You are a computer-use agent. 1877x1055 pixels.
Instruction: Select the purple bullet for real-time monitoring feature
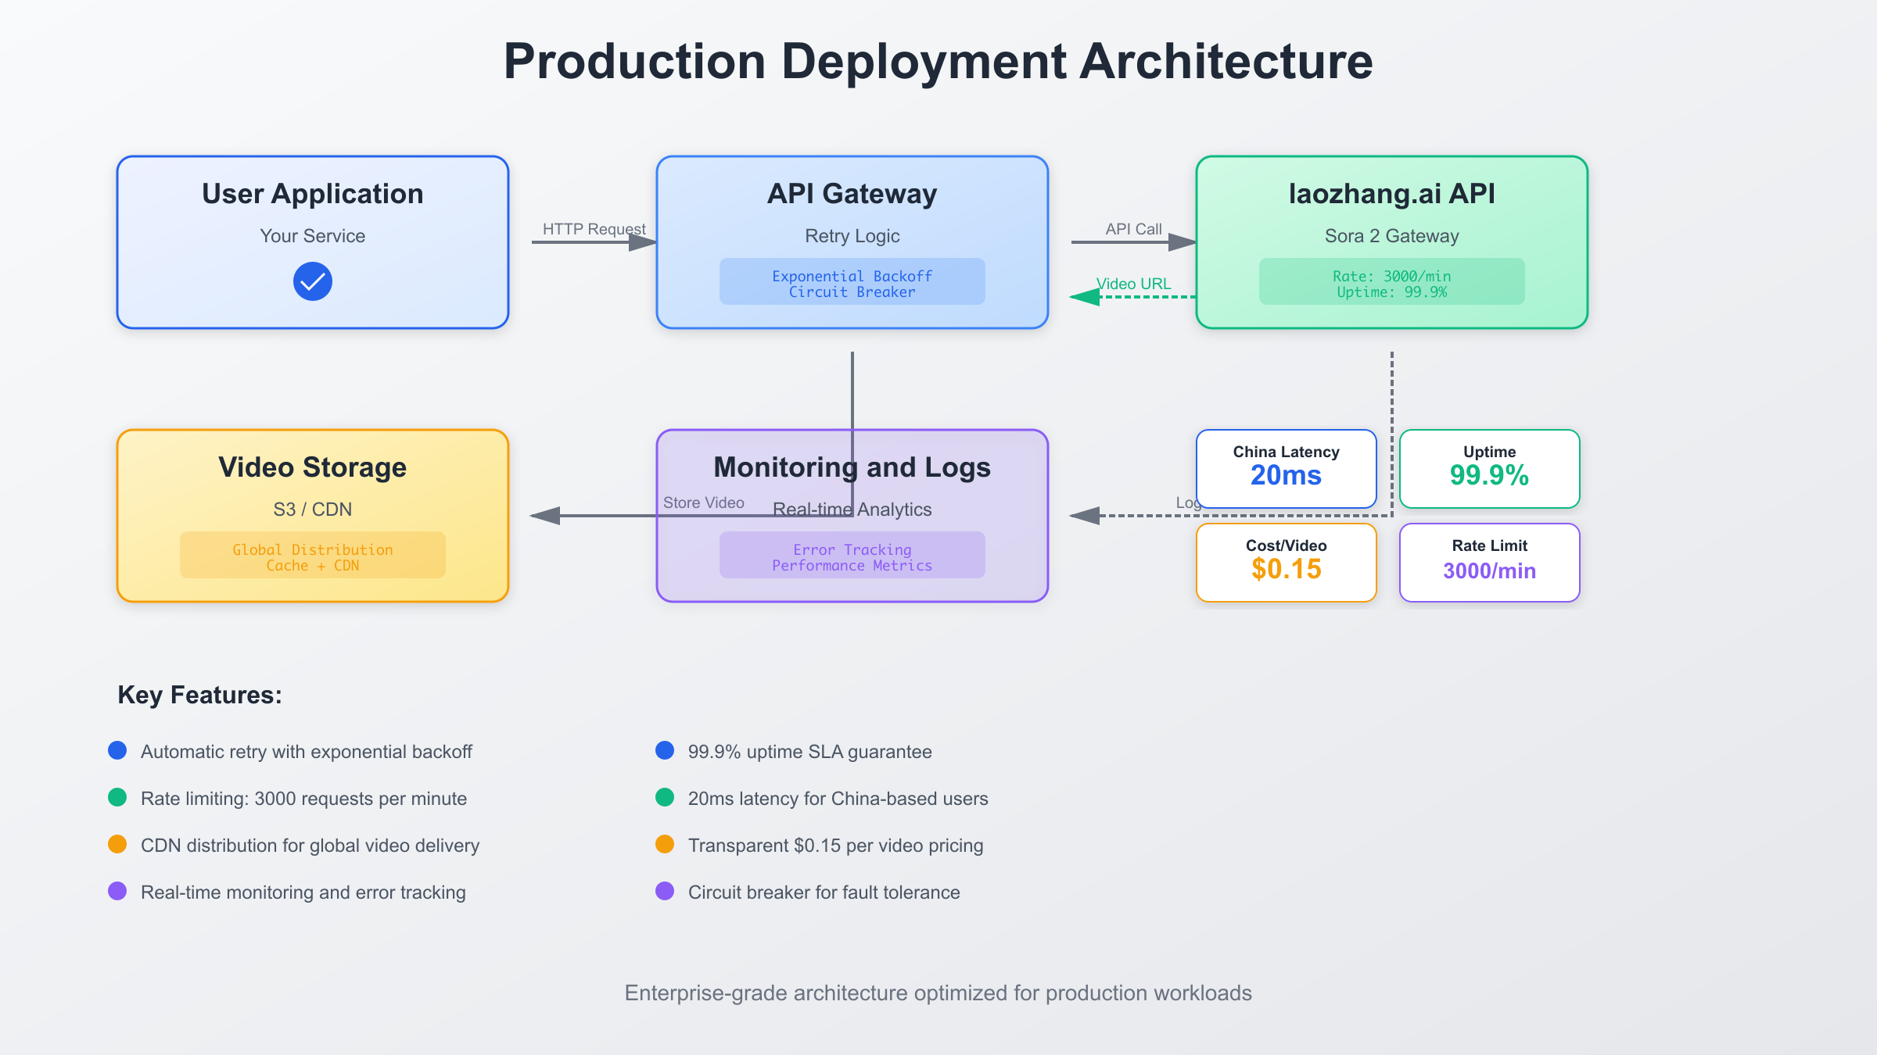point(117,891)
